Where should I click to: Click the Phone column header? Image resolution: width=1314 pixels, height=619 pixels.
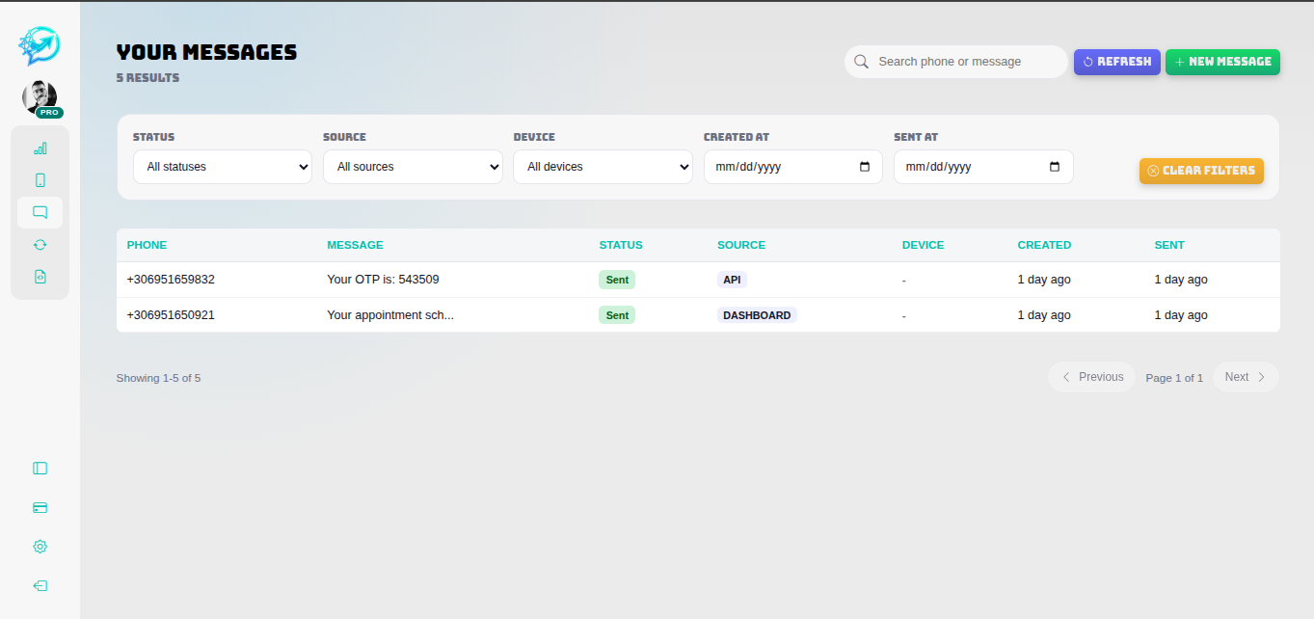coord(147,245)
